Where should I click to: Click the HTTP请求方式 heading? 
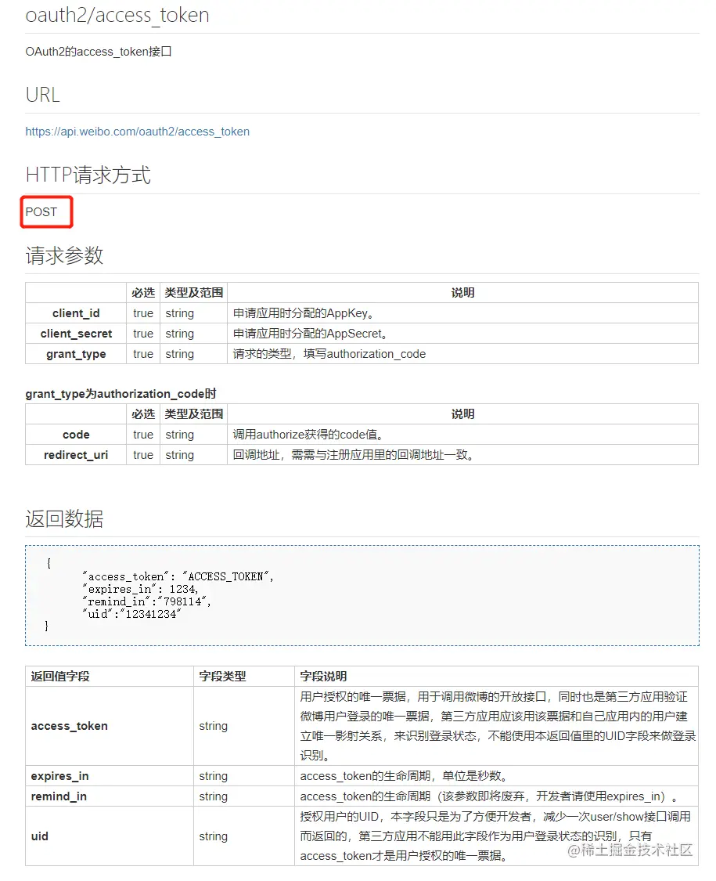point(88,175)
